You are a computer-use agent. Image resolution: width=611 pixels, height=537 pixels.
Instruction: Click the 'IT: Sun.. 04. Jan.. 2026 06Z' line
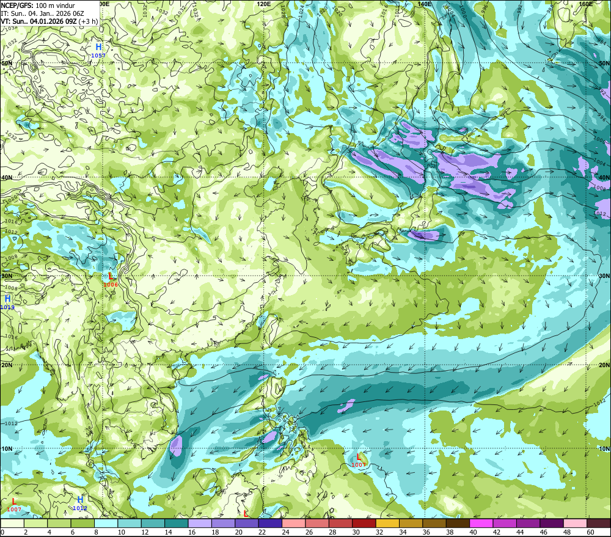pos(43,13)
